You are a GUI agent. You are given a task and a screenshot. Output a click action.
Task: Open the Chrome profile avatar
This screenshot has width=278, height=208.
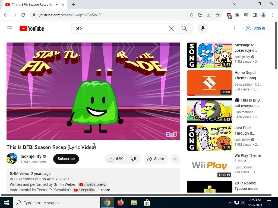click(263, 15)
